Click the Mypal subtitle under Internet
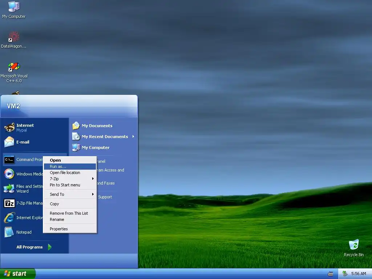Image resolution: width=372 pixels, height=279 pixels. (21, 130)
